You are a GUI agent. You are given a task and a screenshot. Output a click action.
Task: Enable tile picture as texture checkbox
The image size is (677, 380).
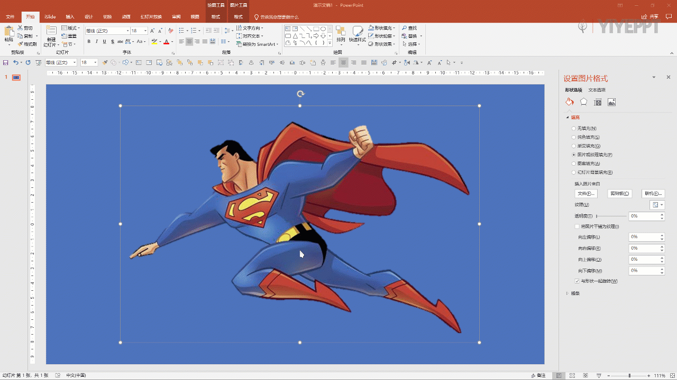point(577,226)
